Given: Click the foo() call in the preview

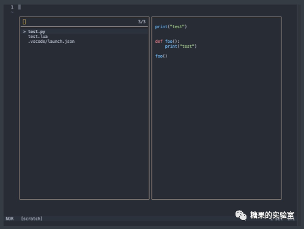Looking at the screenshot, I should tap(161, 56).
